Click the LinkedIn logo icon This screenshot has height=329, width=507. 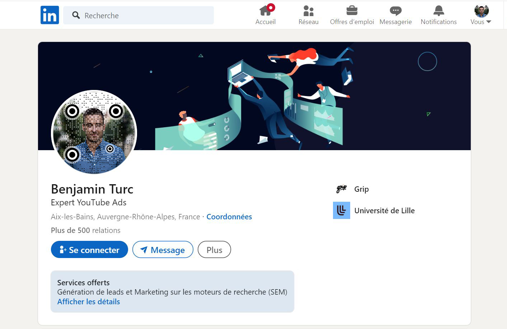tap(50, 15)
